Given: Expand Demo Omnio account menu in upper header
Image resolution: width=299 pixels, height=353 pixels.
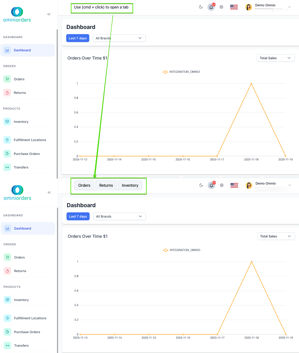Looking at the screenshot, I should [x=289, y=7].
